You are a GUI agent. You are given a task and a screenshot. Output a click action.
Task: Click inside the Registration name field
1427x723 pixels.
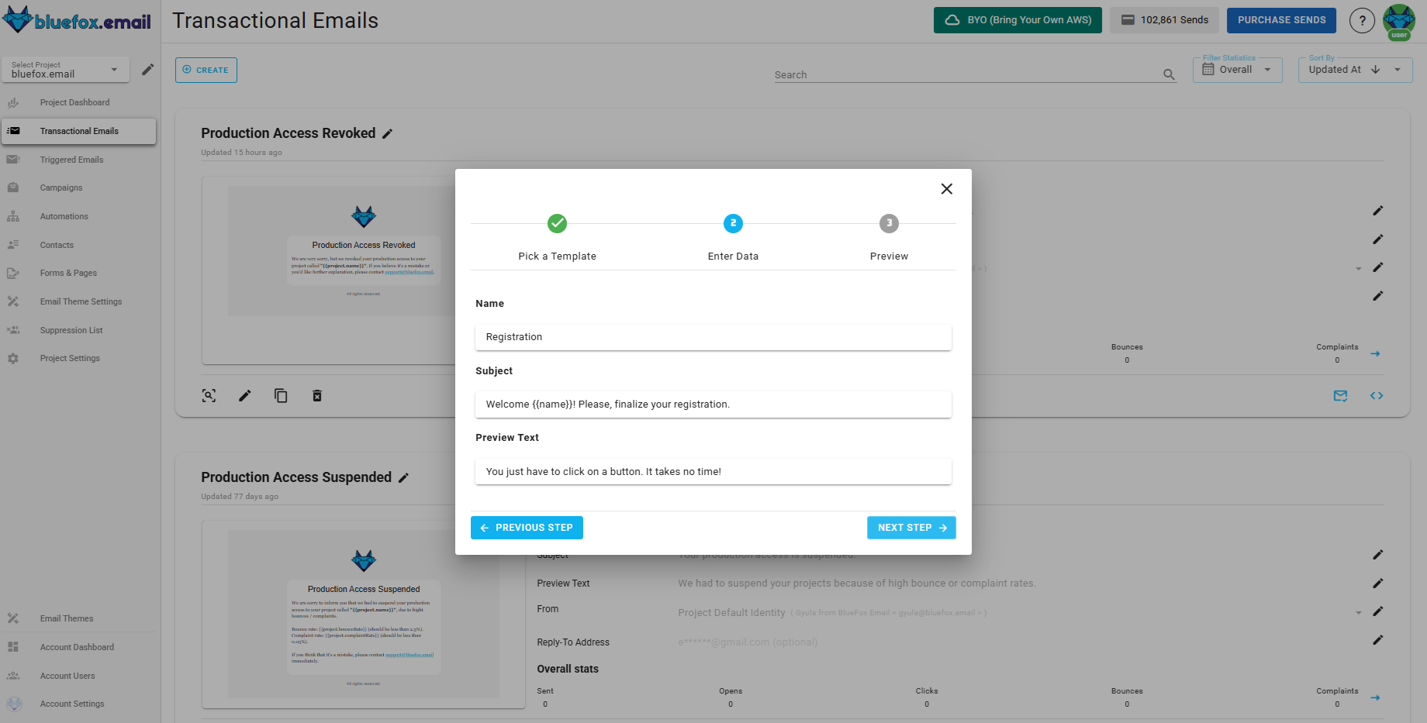(713, 337)
